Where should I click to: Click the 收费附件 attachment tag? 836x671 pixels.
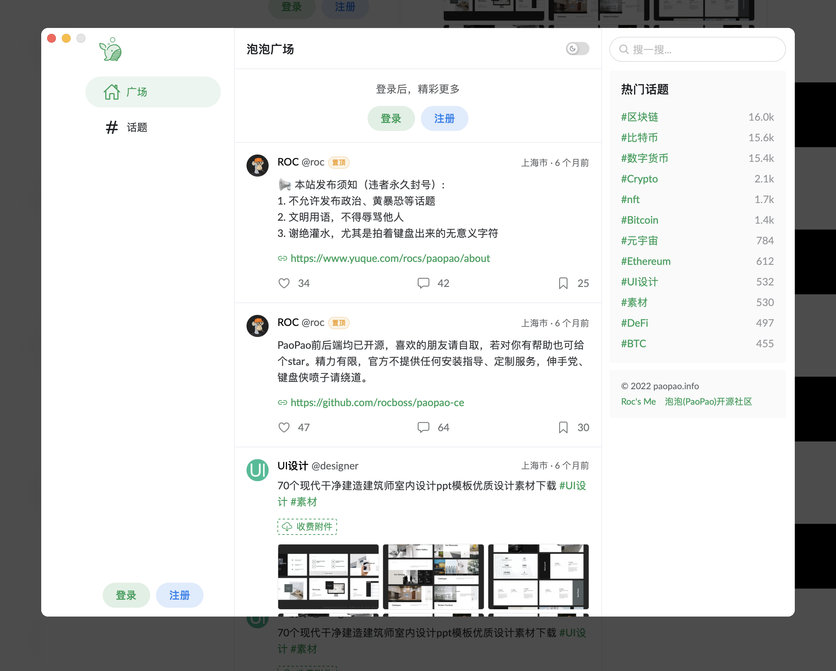point(307,527)
